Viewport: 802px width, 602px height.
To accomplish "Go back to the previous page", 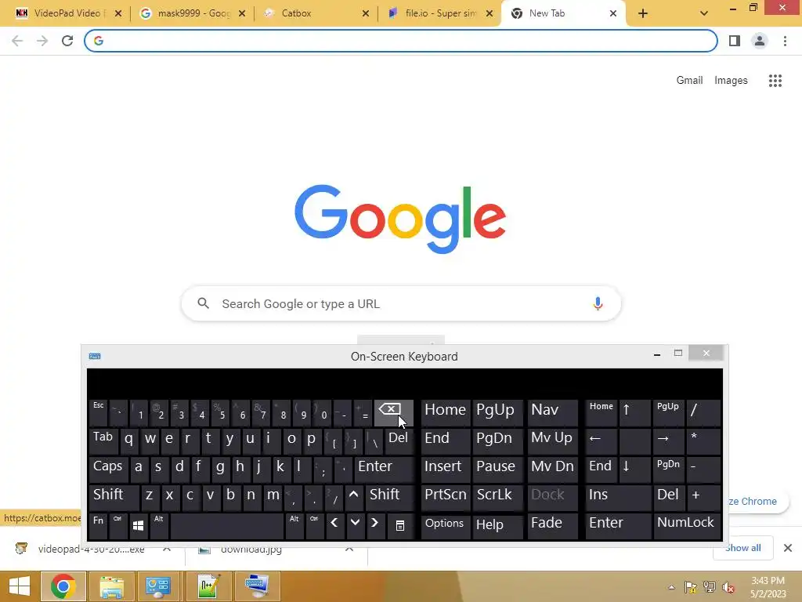I will [17, 41].
